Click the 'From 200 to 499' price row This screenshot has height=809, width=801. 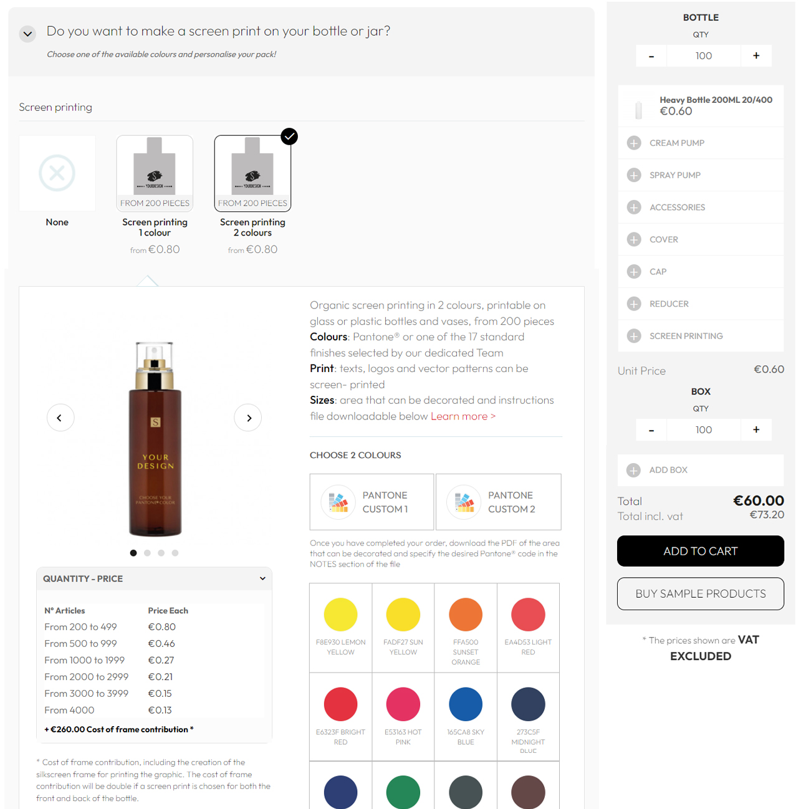tap(154, 627)
